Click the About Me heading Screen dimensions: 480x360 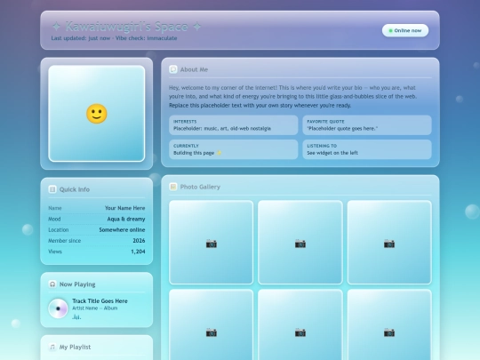pyautogui.click(x=194, y=69)
